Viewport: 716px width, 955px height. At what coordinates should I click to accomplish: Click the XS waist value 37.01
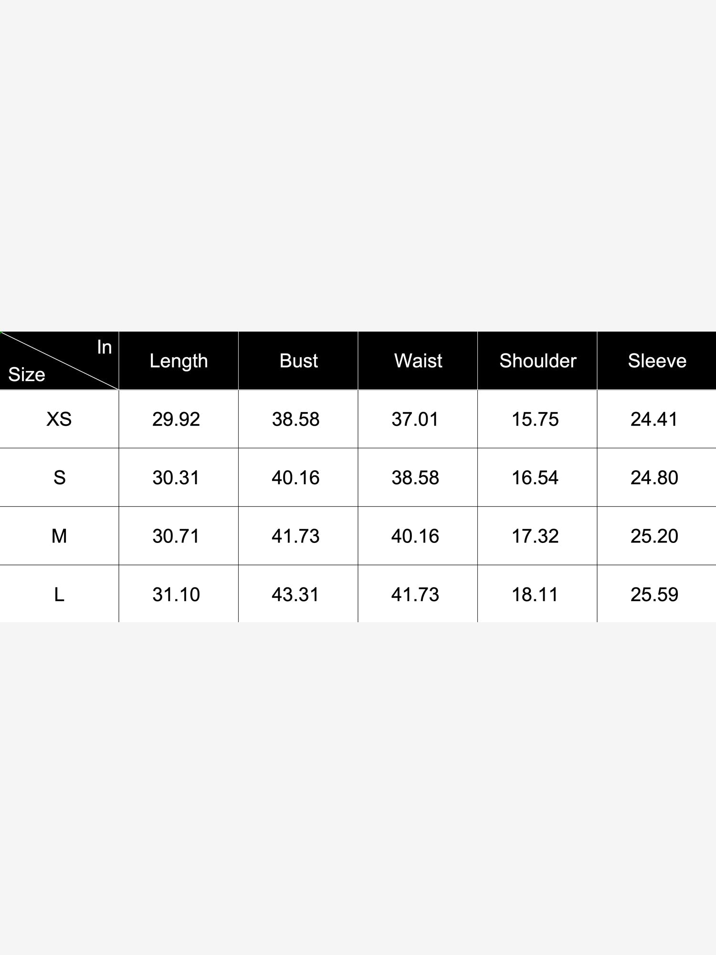[x=415, y=419]
